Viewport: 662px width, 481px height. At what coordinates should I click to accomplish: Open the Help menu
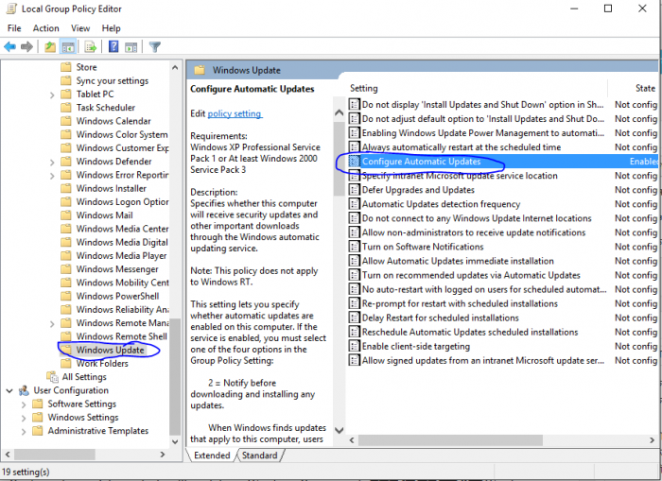[x=111, y=28]
